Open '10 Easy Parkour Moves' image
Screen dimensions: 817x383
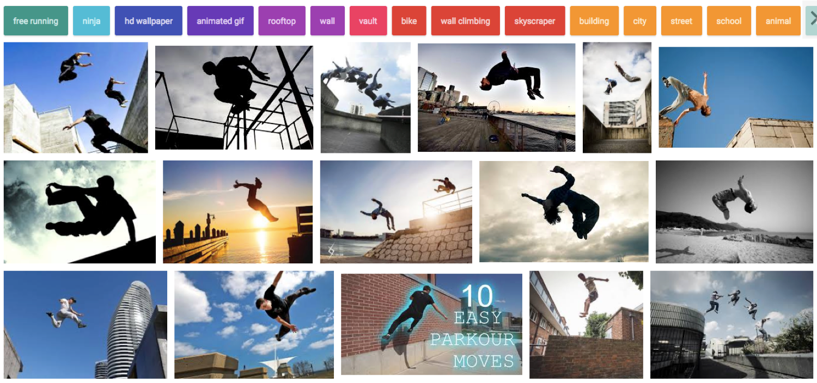click(431, 324)
